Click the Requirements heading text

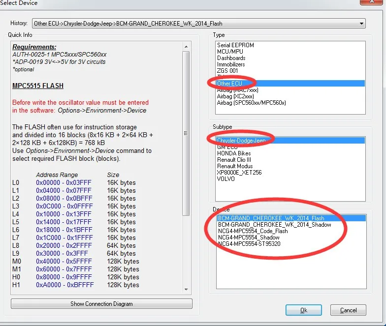[x=34, y=47]
